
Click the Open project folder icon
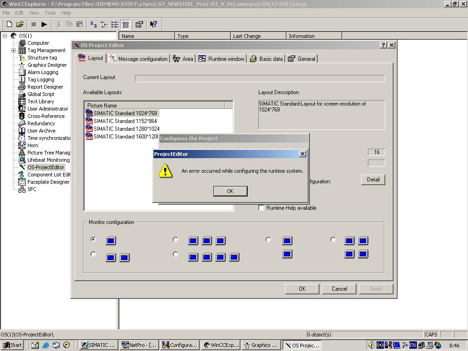tap(20, 24)
